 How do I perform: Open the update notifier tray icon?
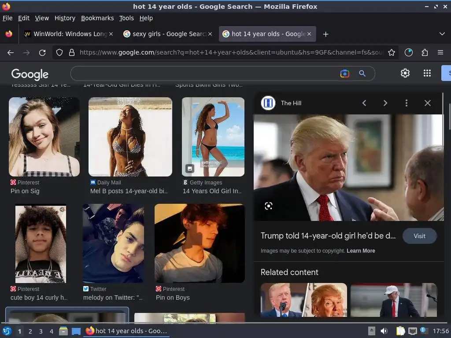click(x=423, y=331)
